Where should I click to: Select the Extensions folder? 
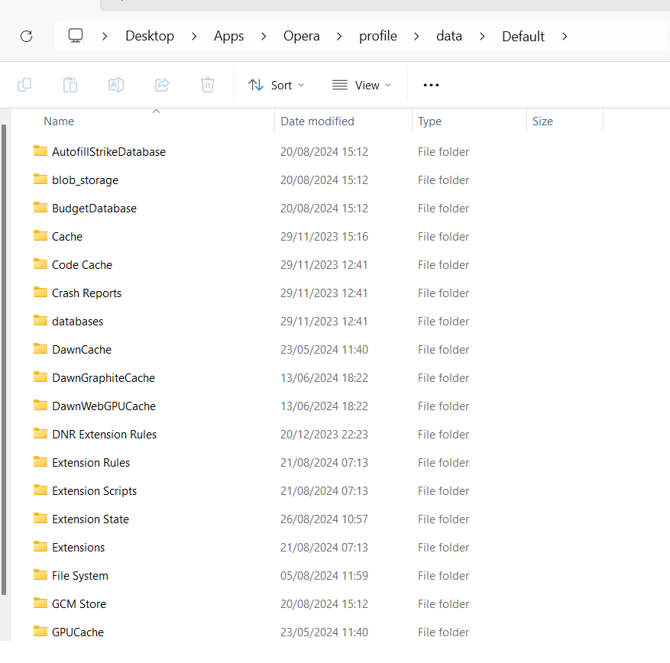coord(78,548)
